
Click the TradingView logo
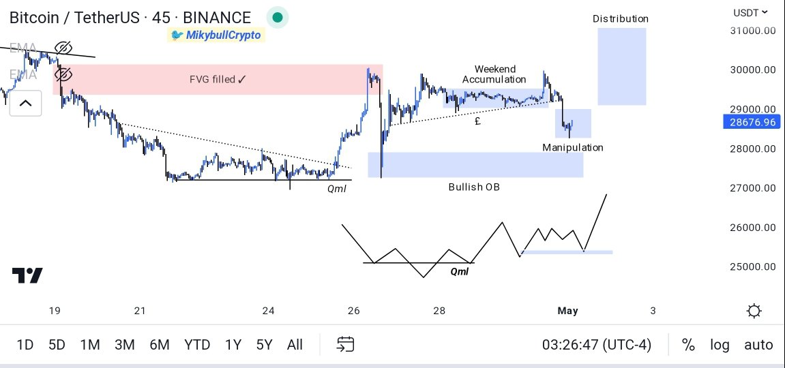point(27,275)
